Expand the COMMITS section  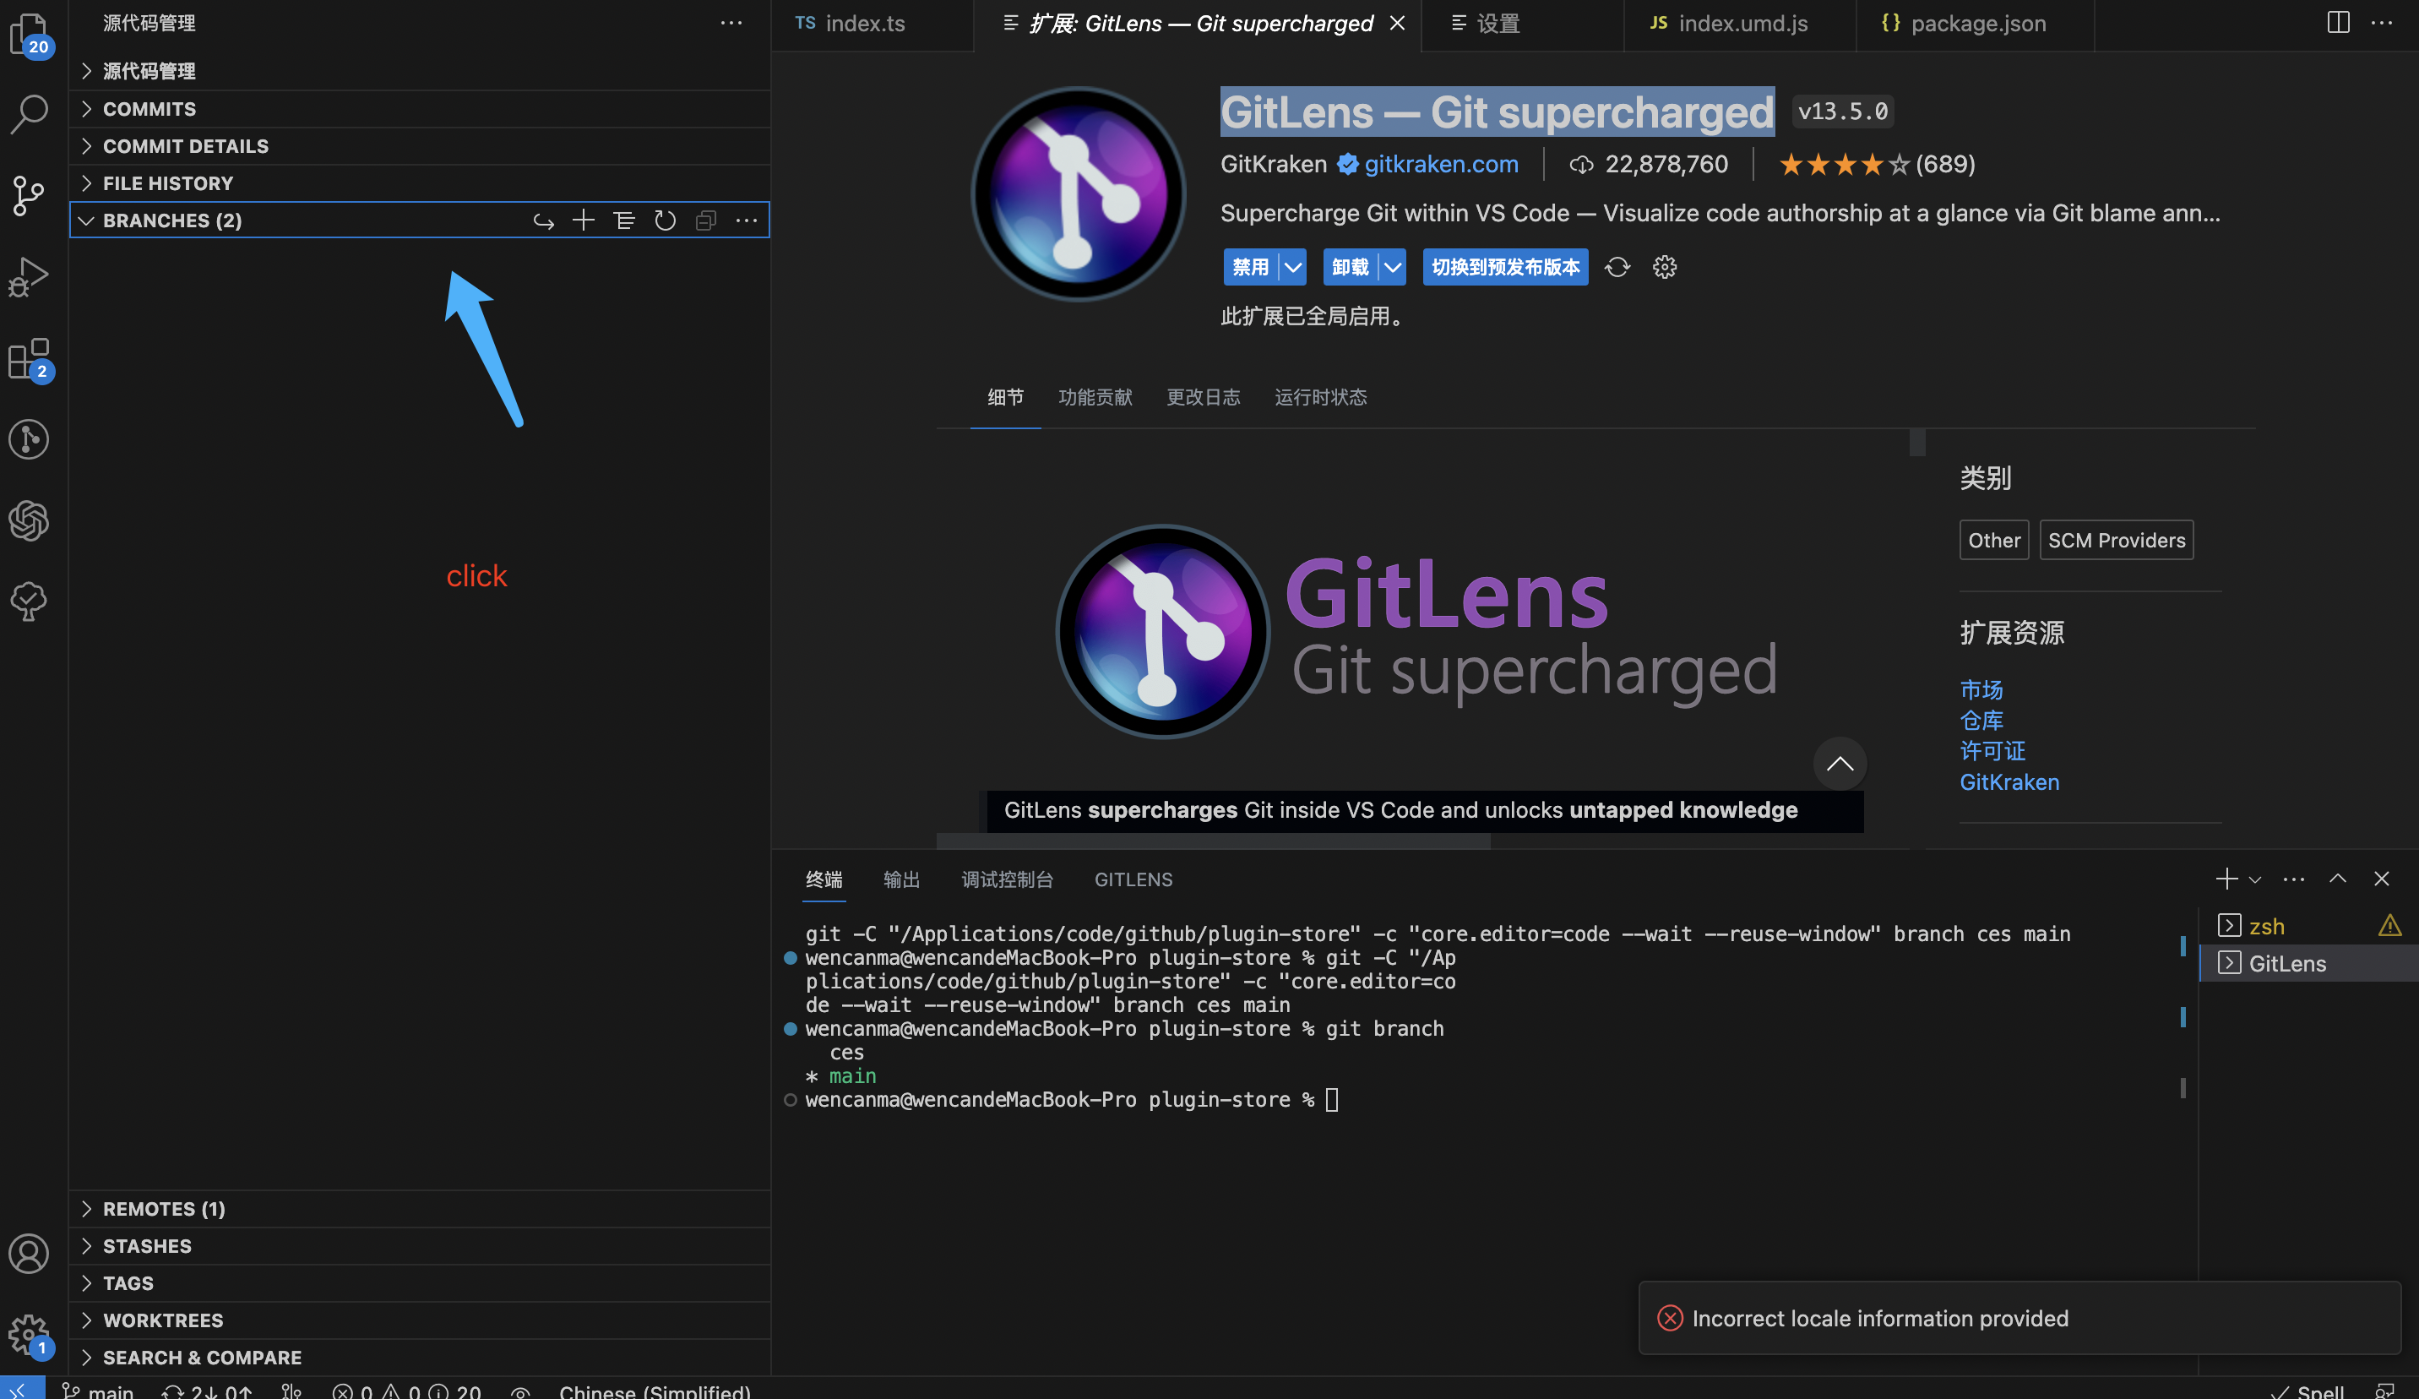point(149,108)
